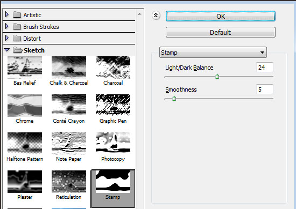Click the Light/Dark Balance slider handle
Screen dimensions: 296x209
[217, 77]
